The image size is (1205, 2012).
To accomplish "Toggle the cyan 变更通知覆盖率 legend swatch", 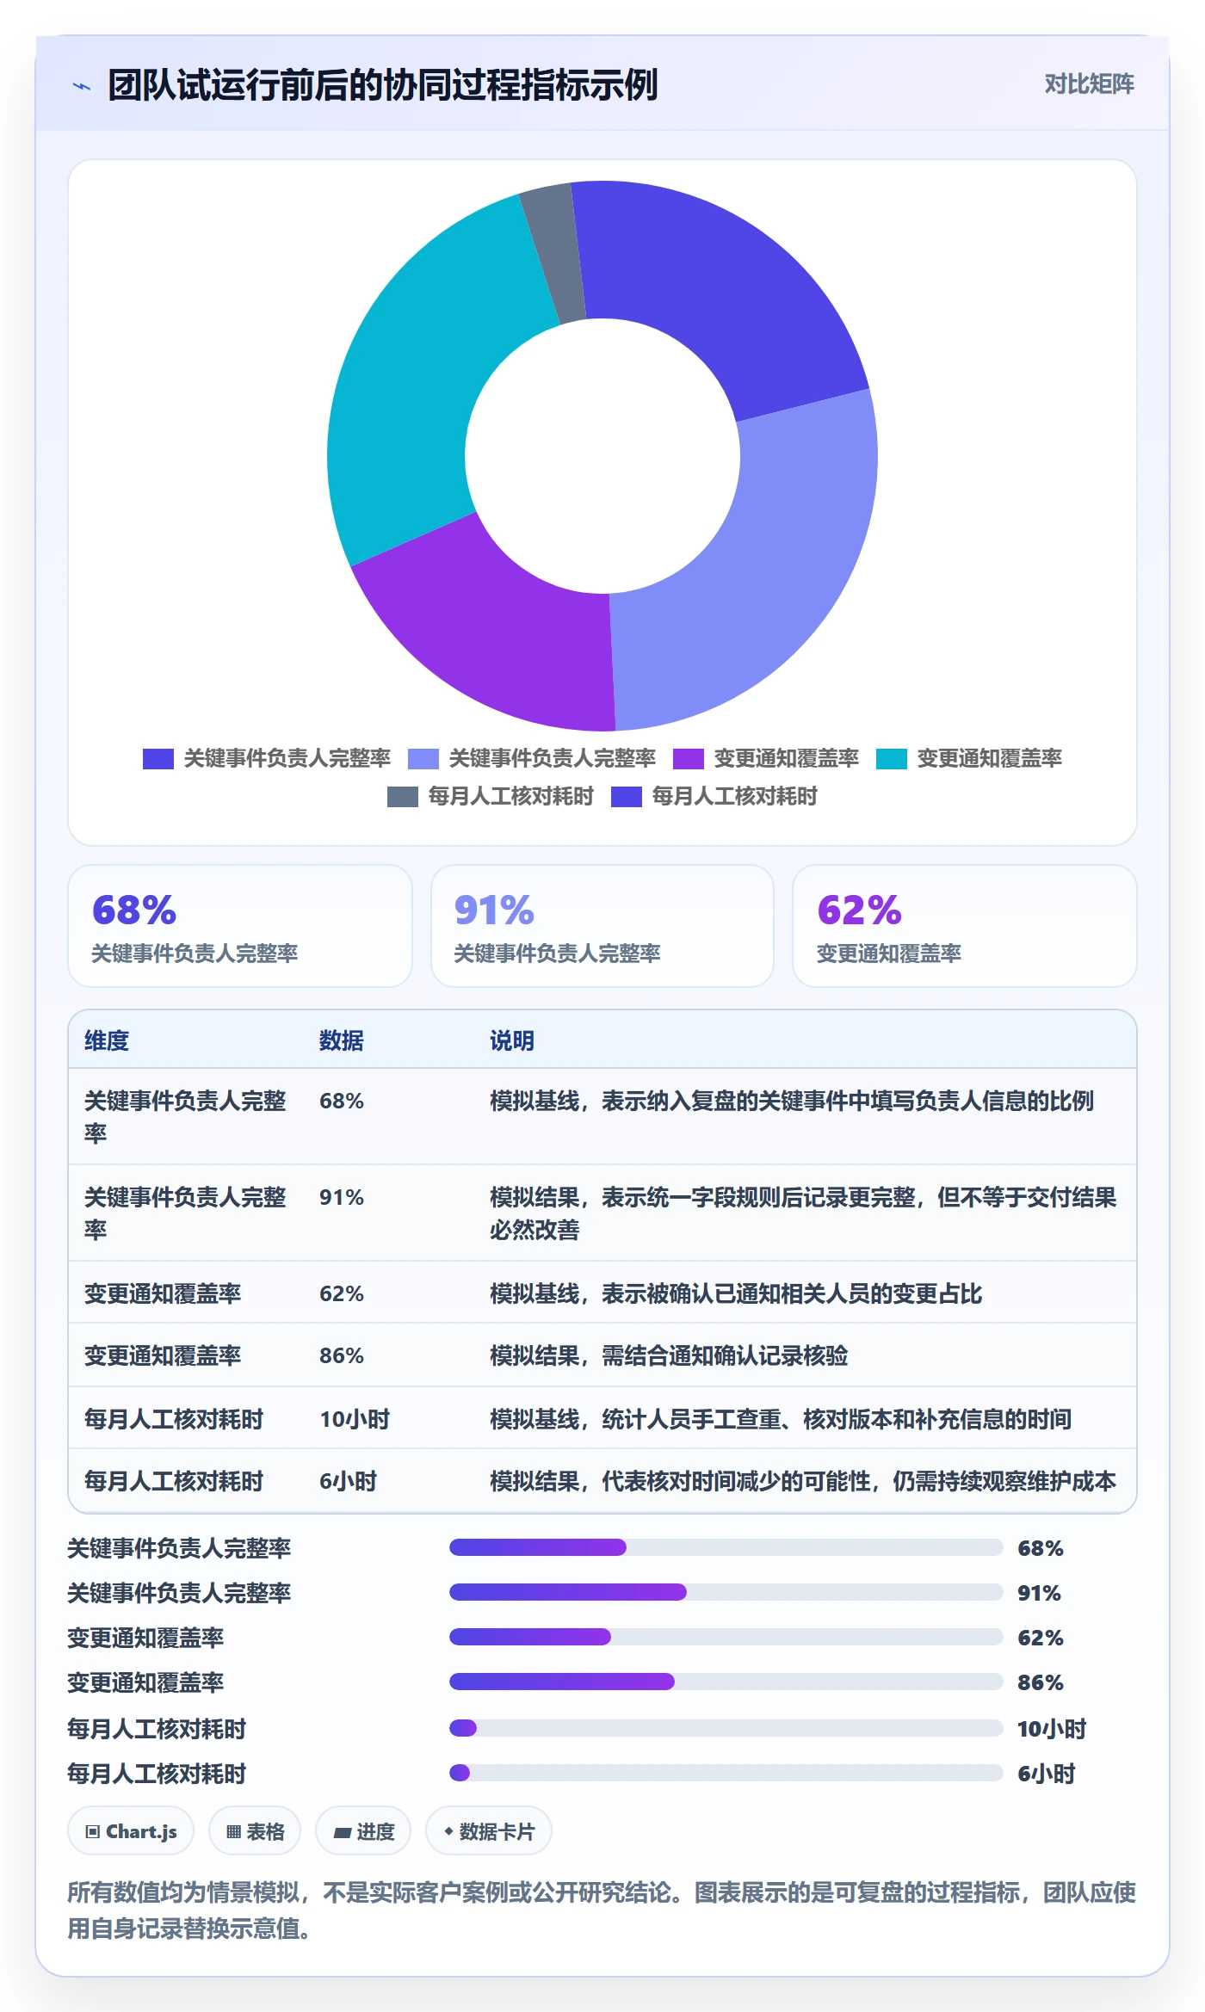I will click(892, 759).
